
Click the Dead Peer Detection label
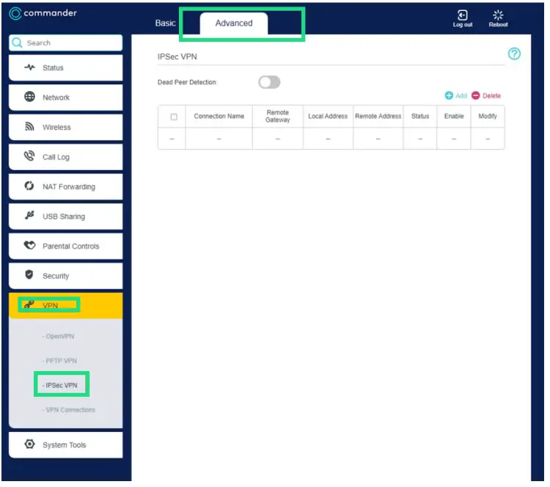pyautogui.click(x=188, y=82)
